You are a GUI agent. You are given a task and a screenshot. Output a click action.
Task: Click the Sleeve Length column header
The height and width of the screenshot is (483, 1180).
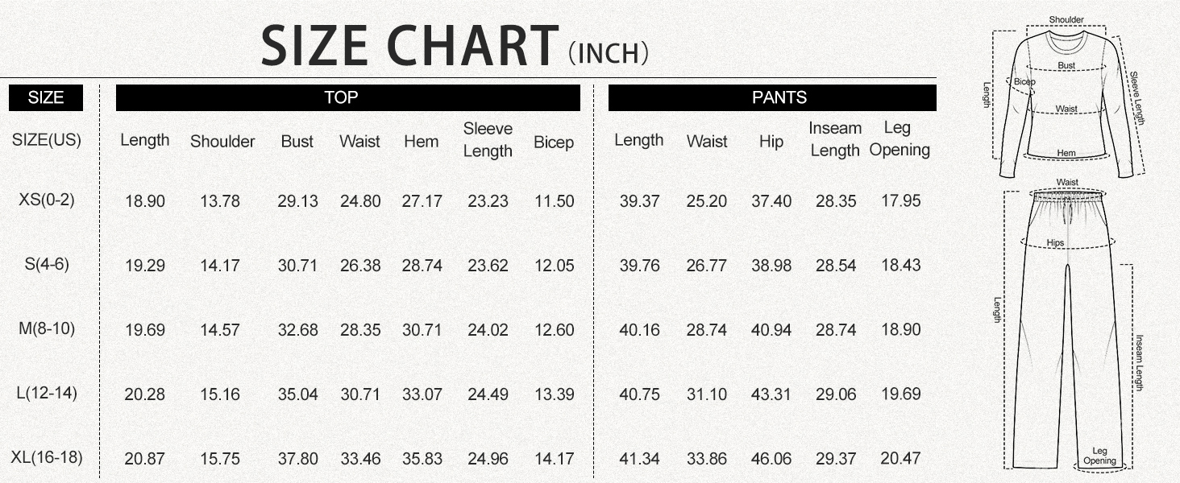pos(488,140)
